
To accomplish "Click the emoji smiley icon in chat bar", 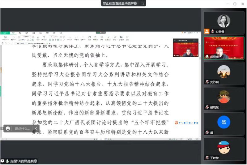I will point(8,128).
